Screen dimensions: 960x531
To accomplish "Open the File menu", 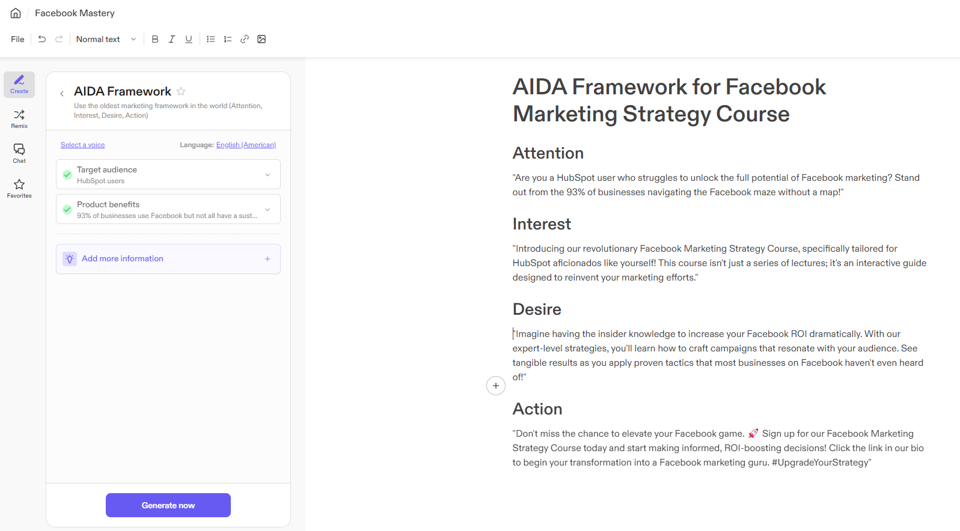I will point(17,39).
